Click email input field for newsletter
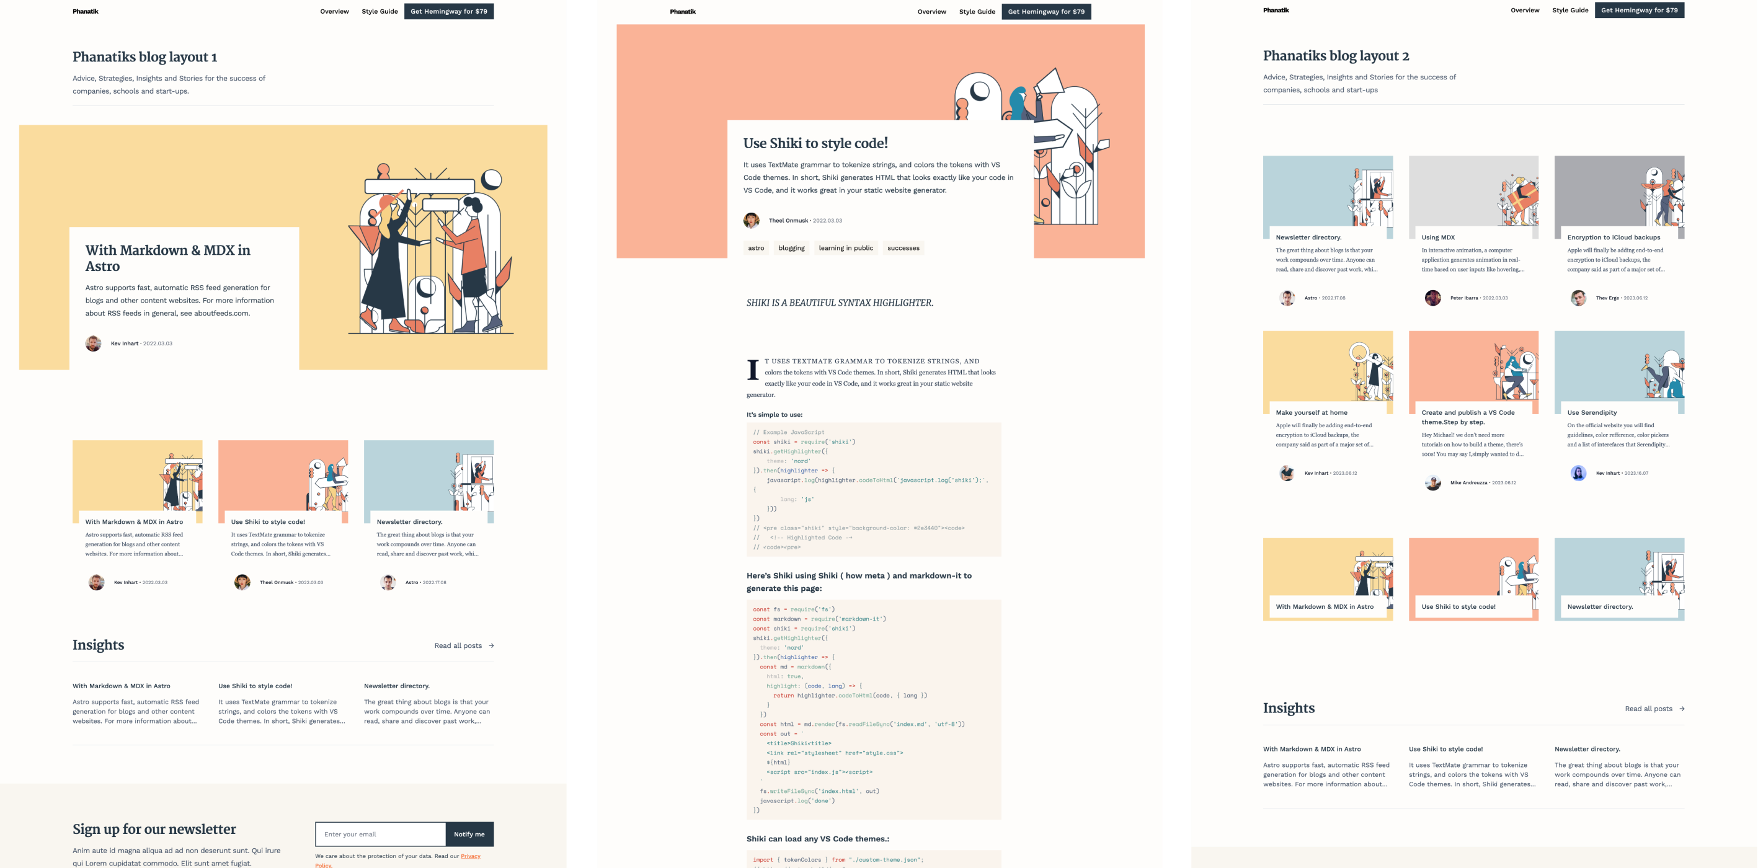The height and width of the screenshot is (868, 1758). pos(380,835)
